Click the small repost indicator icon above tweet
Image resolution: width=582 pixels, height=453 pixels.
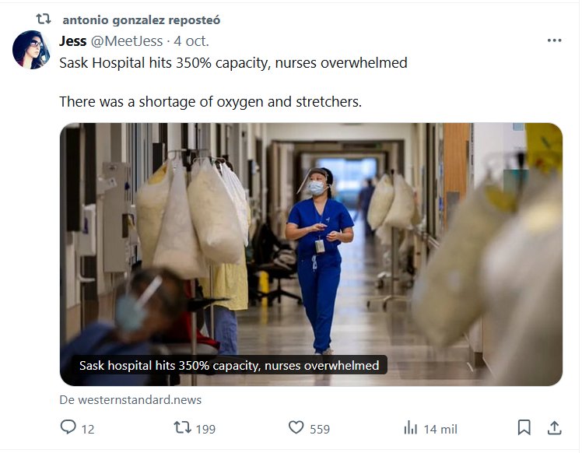coord(43,19)
